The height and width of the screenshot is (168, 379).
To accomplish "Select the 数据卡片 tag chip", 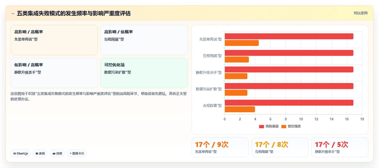I will click(x=77, y=153).
